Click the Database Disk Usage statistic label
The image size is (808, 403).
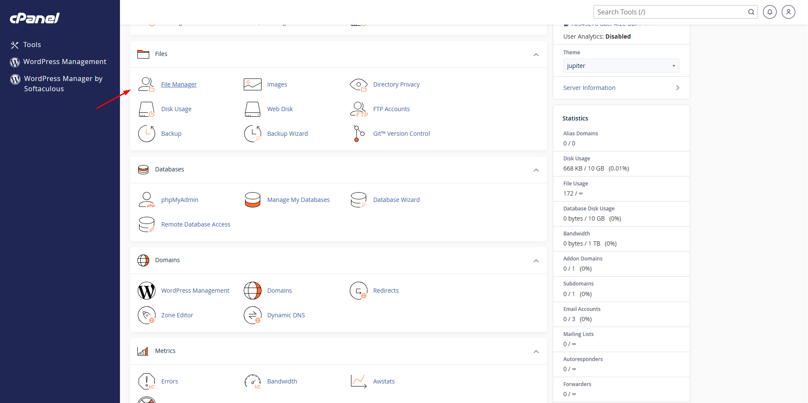[x=589, y=208]
